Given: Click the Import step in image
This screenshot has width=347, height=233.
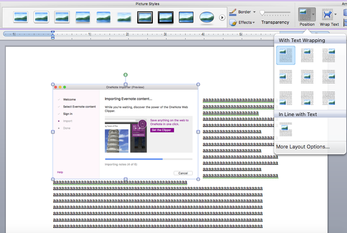Looking at the screenshot, I should (x=67, y=121).
